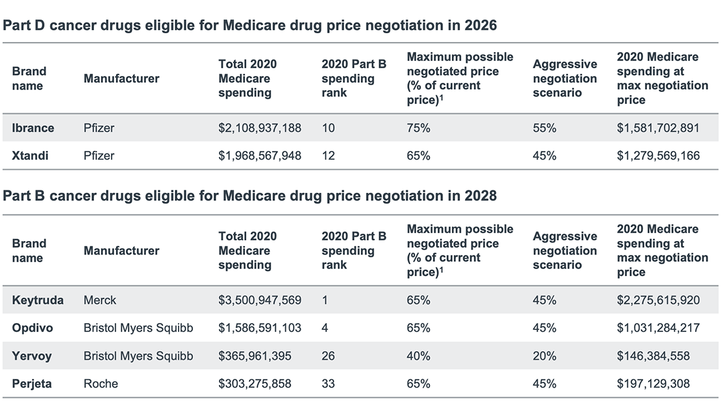This screenshot has width=722, height=417.
Task: Click the Yervoy brand name cell
Action: pyautogui.click(x=32, y=356)
